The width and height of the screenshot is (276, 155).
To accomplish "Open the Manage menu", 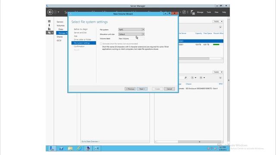I will (200, 12).
